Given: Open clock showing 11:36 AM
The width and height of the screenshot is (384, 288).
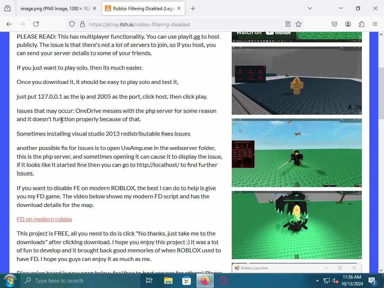Looking at the screenshot, I should 352,280.
